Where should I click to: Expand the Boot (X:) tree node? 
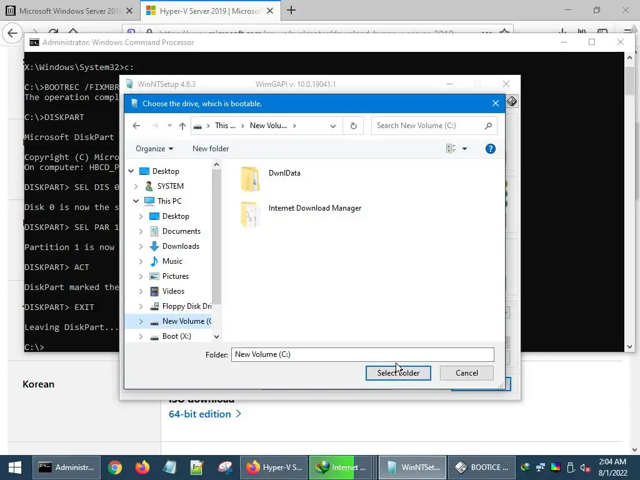click(141, 336)
